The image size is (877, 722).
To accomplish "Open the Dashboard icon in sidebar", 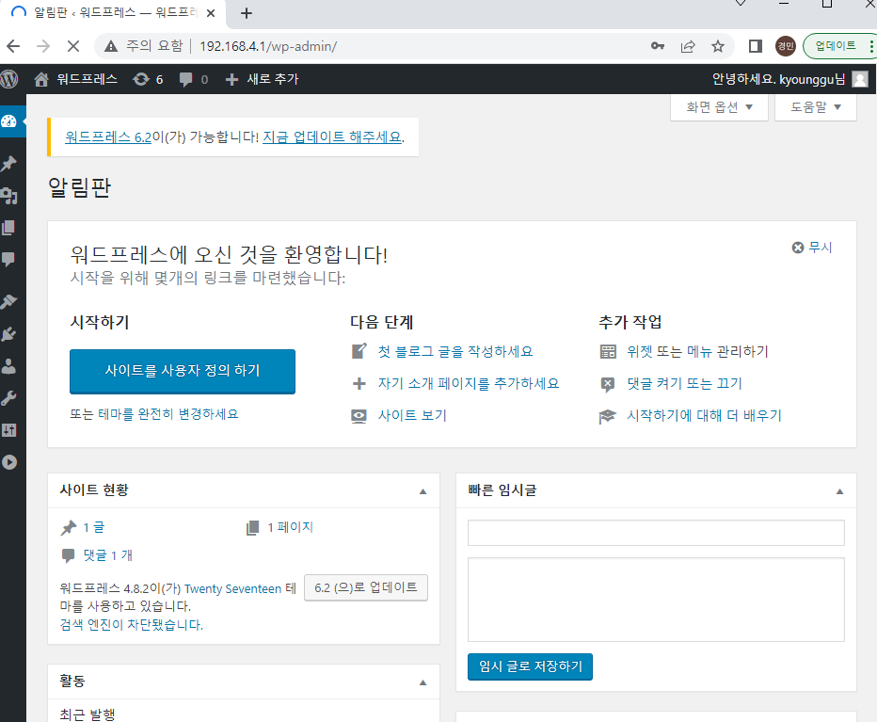I will tap(9, 121).
